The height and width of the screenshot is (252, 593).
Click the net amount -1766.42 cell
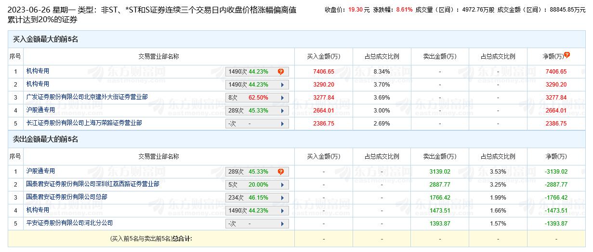point(556,198)
